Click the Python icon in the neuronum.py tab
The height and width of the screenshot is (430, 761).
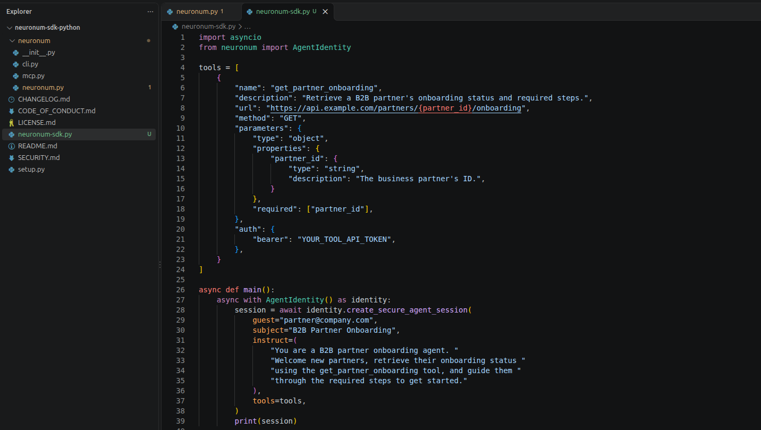tap(170, 11)
